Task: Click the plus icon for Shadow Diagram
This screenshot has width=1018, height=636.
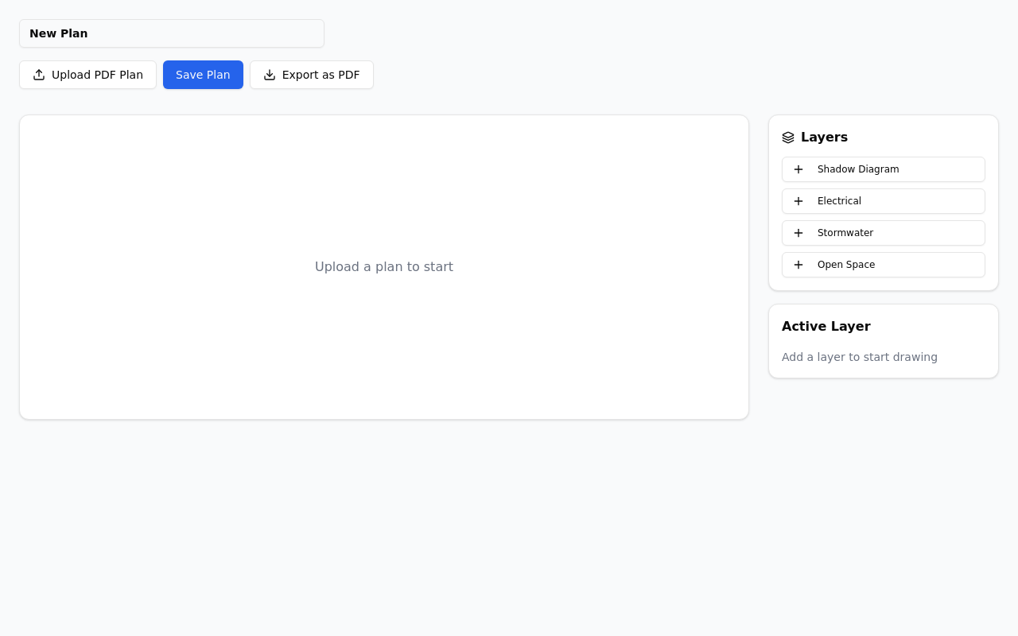Action: click(x=798, y=169)
